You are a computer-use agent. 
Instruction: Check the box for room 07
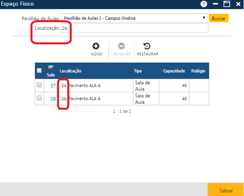coord(39,85)
